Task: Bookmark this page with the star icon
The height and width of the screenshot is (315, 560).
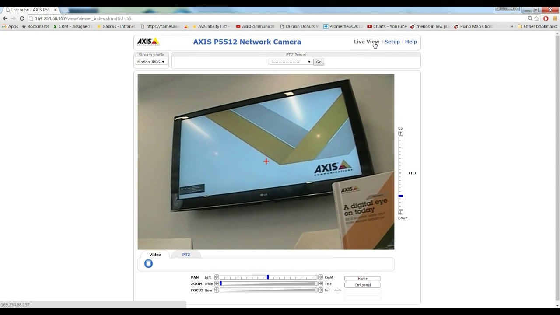Action: (537, 18)
